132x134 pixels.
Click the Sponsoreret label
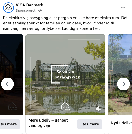(25, 11)
